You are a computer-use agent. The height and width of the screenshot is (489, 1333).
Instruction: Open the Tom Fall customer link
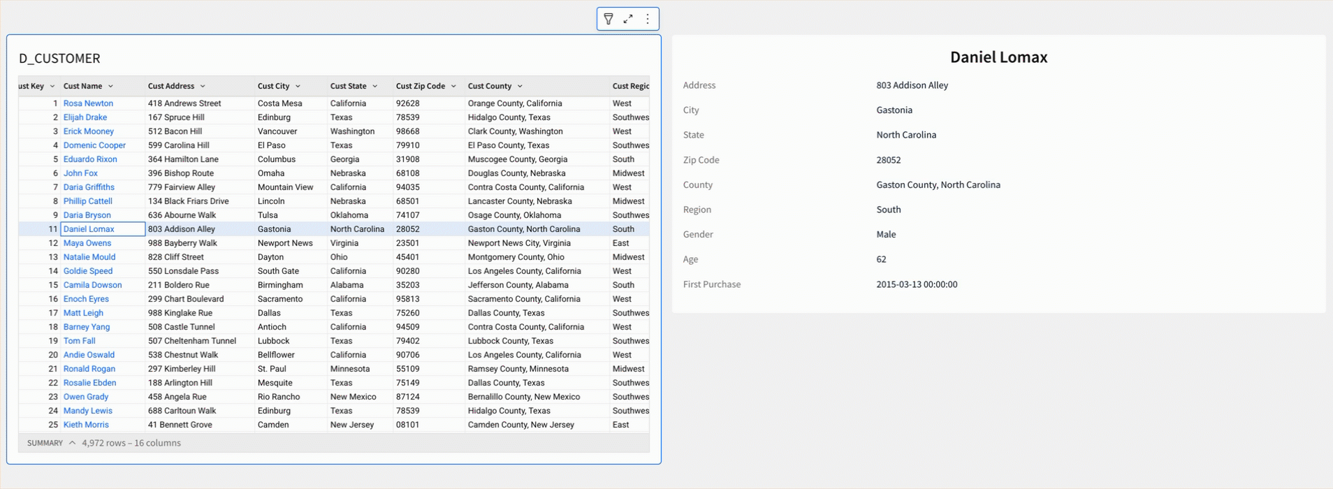pos(80,341)
